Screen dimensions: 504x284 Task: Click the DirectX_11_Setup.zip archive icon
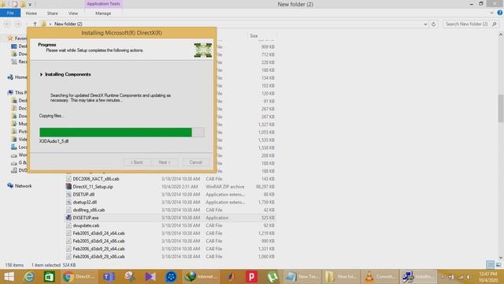coord(69,186)
